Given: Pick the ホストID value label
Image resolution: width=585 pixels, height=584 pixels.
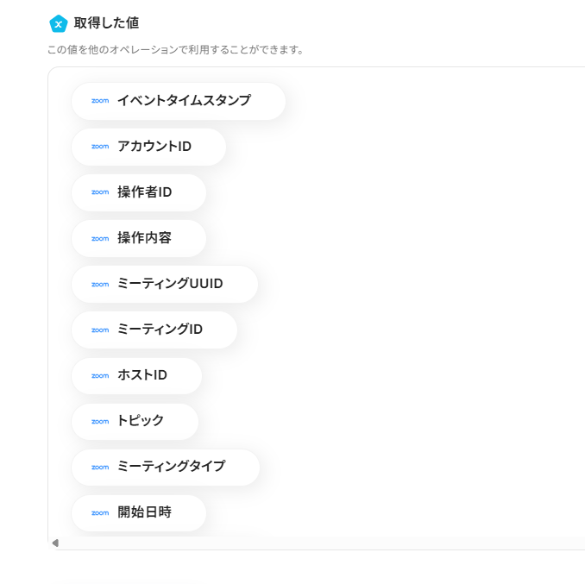Looking at the screenshot, I should click(x=142, y=375).
